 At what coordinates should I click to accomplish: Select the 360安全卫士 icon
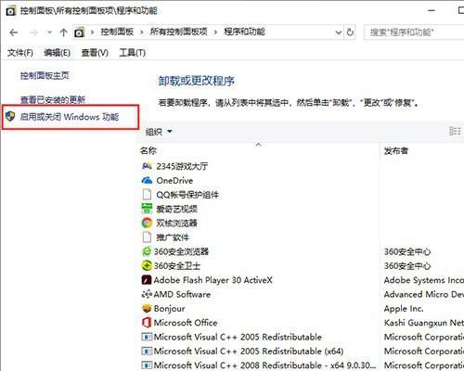tap(147, 265)
